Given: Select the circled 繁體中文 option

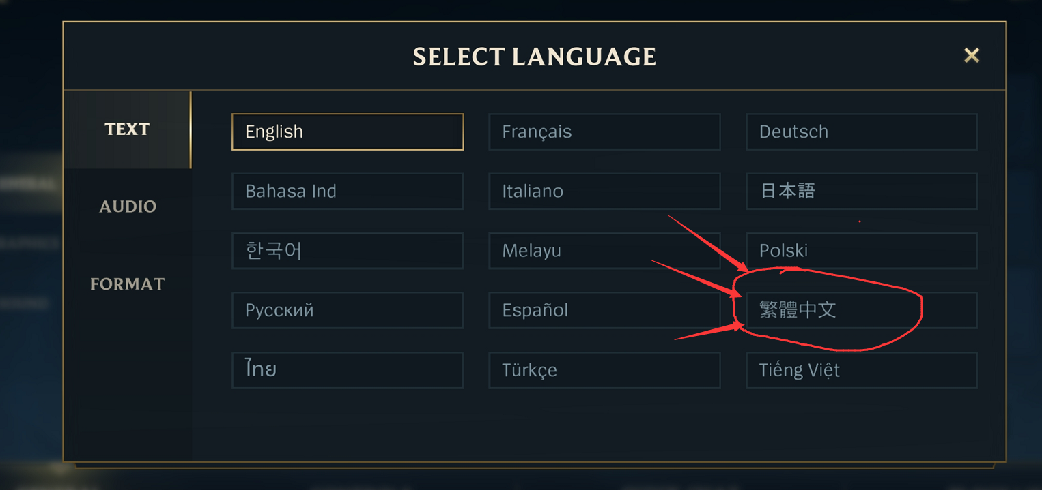Looking at the screenshot, I should click(x=862, y=310).
